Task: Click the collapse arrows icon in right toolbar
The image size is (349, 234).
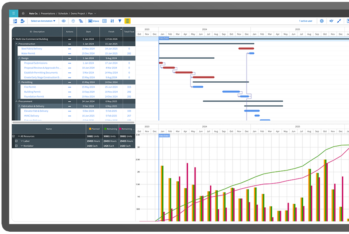Action: pyautogui.click(x=339, y=21)
